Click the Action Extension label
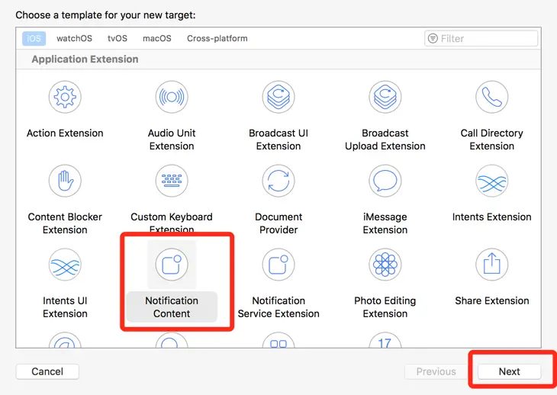 coord(65,133)
